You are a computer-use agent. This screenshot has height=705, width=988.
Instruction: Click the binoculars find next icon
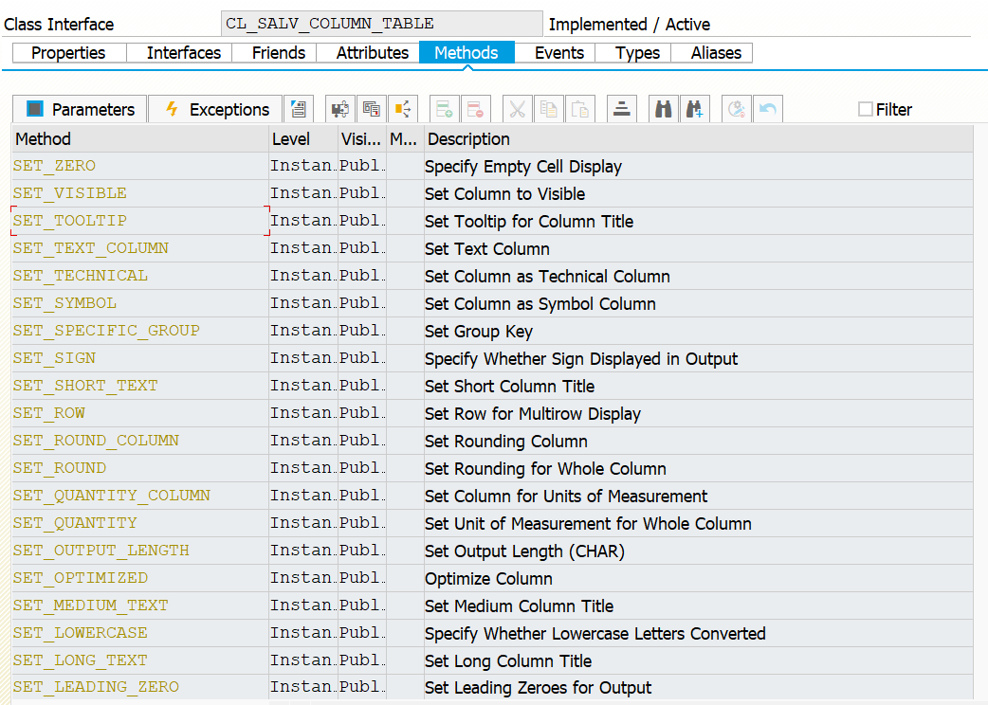point(695,109)
